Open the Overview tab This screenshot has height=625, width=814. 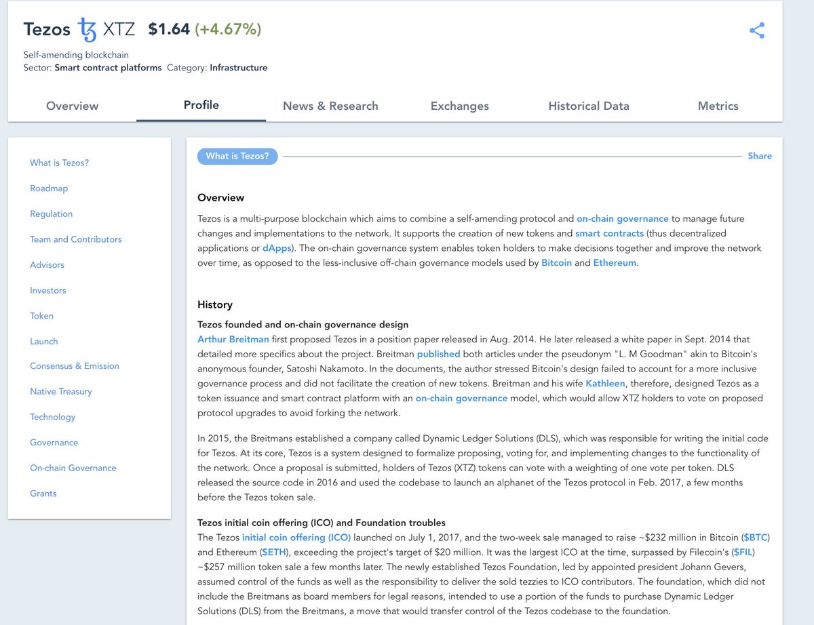coord(72,106)
